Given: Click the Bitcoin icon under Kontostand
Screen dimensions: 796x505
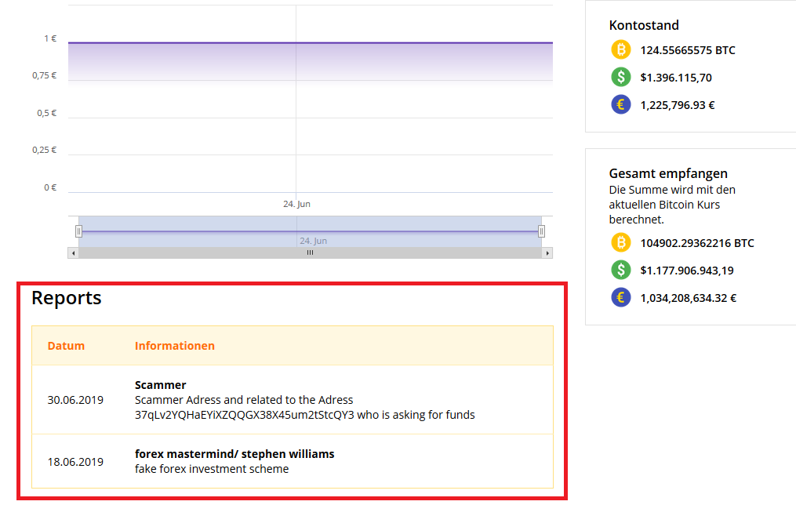Looking at the screenshot, I should click(x=620, y=49).
